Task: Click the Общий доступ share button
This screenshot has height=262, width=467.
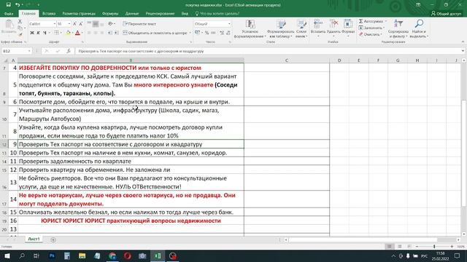Action: 446,14
